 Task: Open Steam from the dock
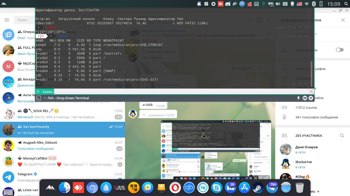[x=258, y=188]
